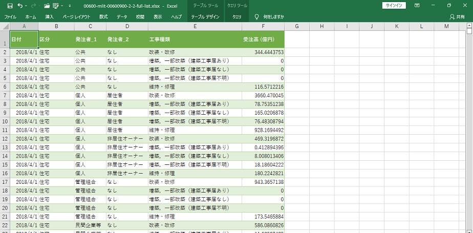The image size is (473, 233).
Task: Click the lightbulb Tell Me icon
Action: click(257, 17)
